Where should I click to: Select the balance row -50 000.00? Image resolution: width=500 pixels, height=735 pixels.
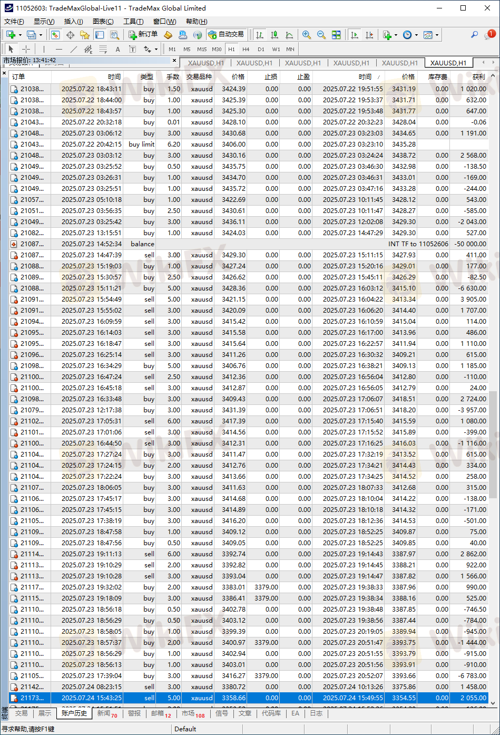249,244
